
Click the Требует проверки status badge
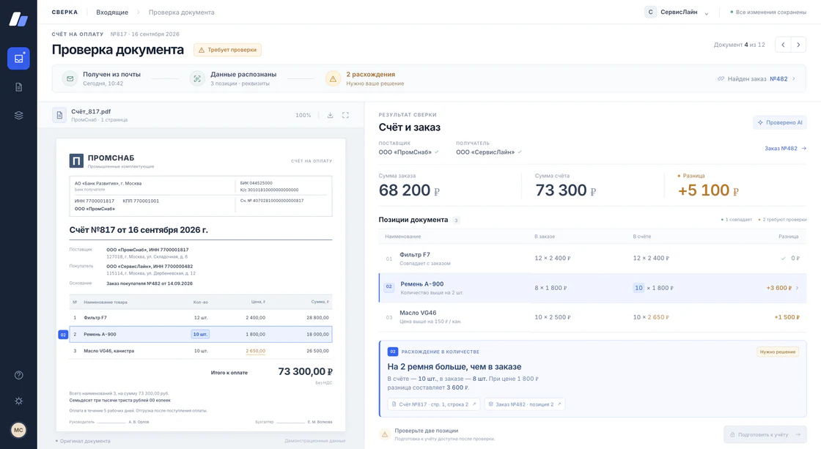[227, 50]
